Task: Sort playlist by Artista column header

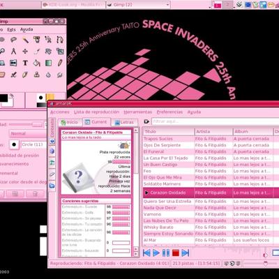Action: point(213,132)
